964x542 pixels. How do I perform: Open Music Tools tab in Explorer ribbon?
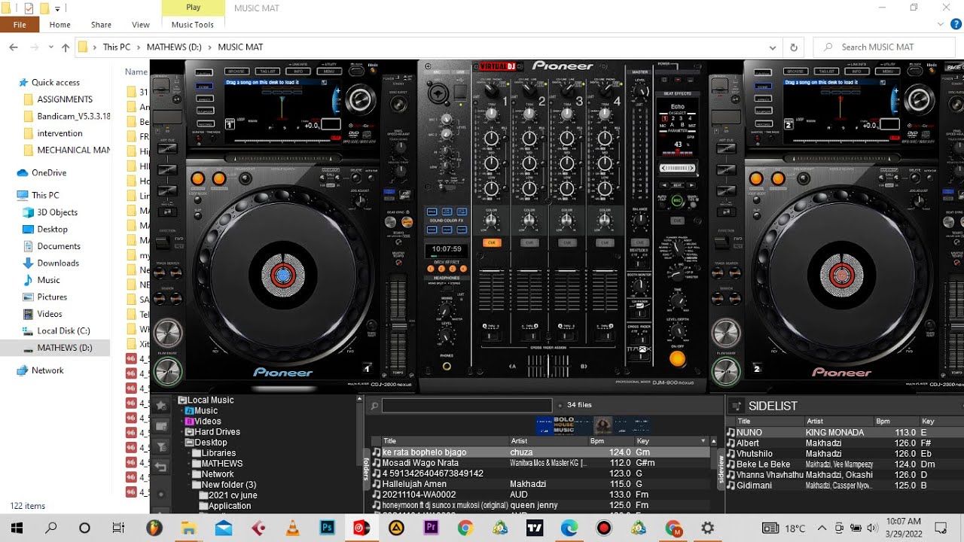click(x=193, y=25)
